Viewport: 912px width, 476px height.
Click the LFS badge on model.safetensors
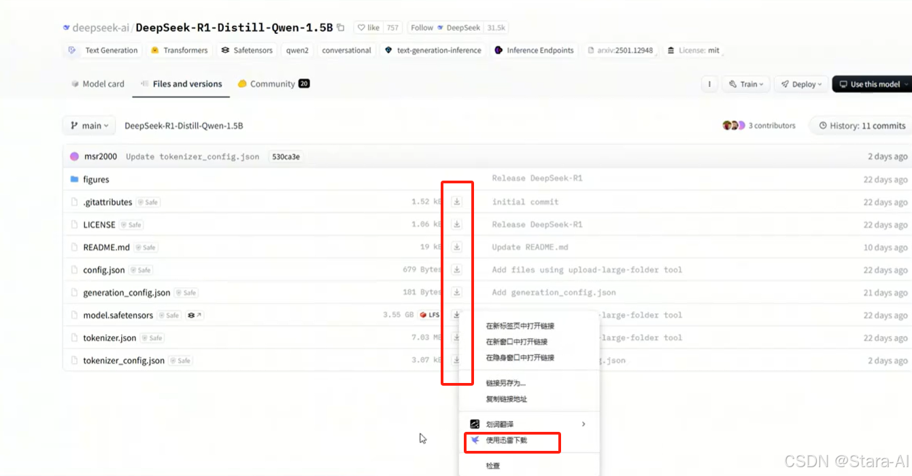point(430,315)
